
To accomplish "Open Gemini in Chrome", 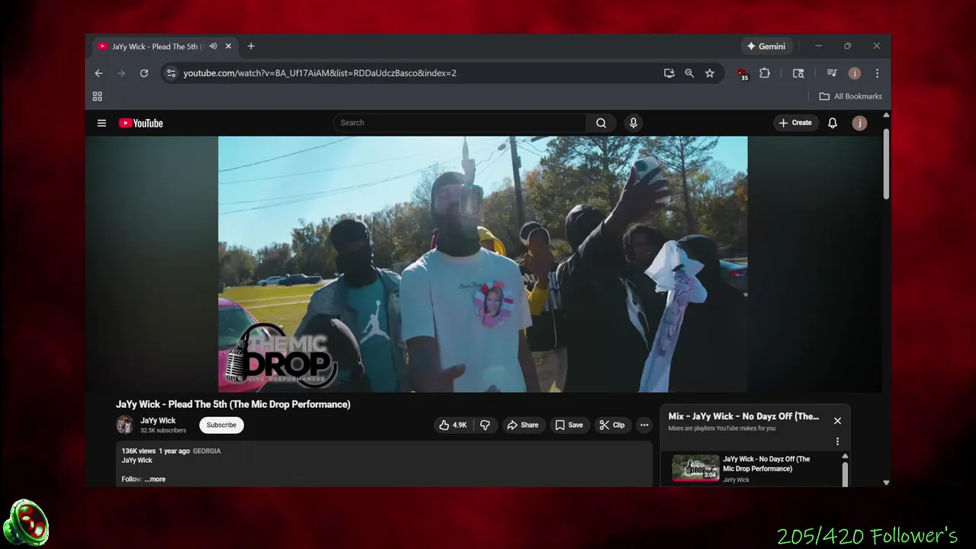I will pyautogui.click(x=766, y=46).
